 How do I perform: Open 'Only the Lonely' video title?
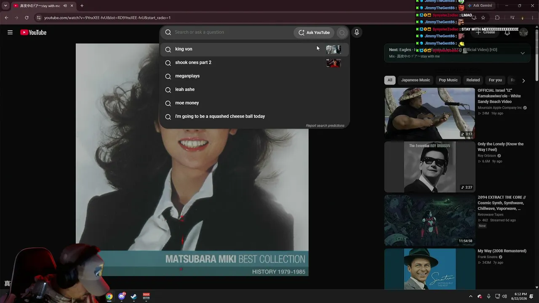point(501,147)
